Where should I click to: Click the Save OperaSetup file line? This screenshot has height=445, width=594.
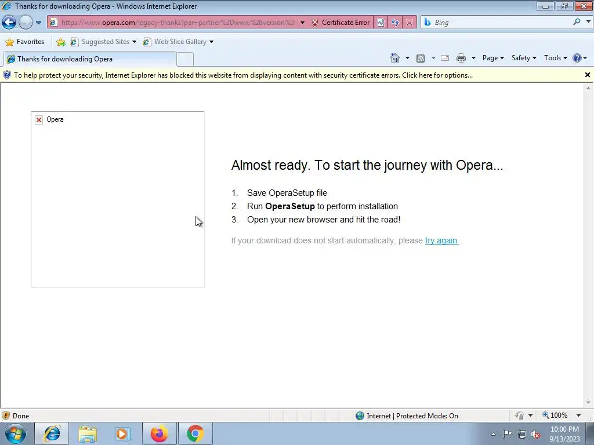287,193
